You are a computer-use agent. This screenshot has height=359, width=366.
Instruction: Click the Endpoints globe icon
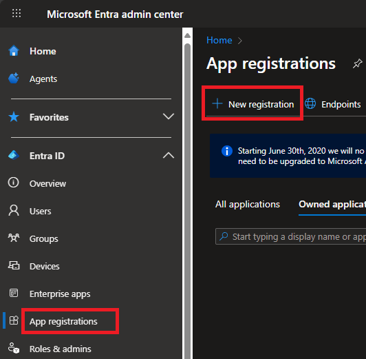(310, 103)
